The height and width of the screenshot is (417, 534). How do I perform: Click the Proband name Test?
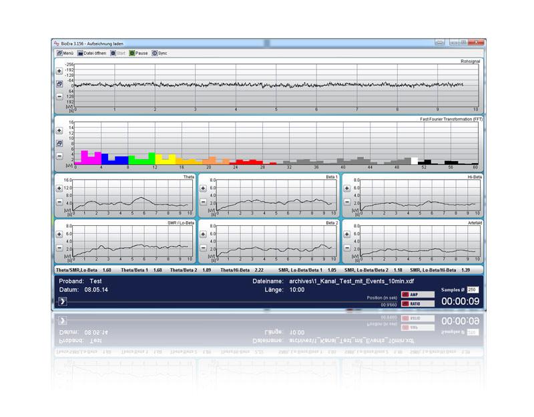tap(95, 281)
